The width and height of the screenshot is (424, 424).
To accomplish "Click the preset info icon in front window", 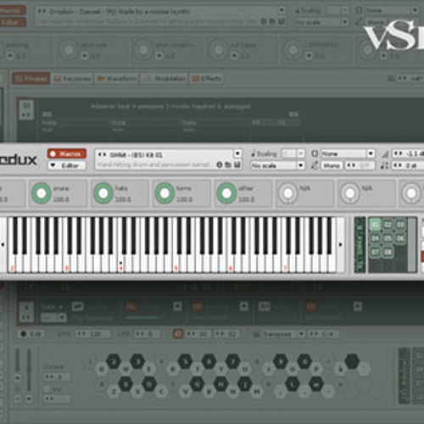I will click(220, 165).
